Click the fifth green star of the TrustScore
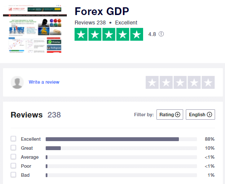 137,34
